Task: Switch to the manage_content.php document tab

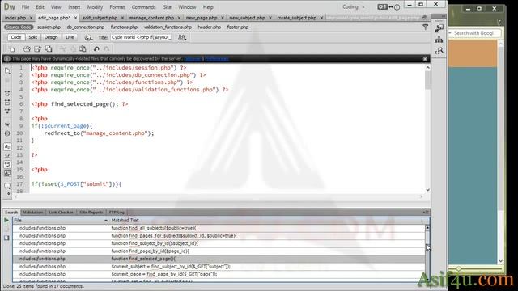Action: click(x=151, y=18)
